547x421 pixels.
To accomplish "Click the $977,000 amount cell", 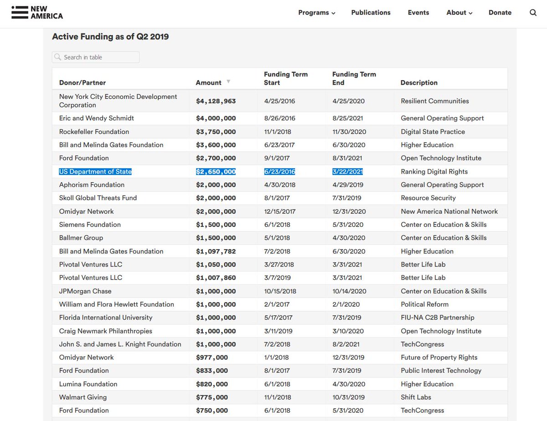I will 212,357.
